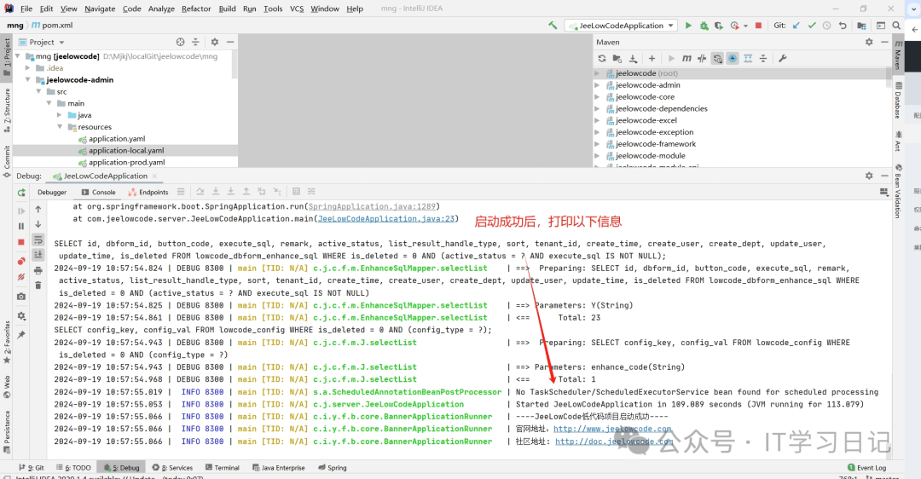Screen dimensions: 921x479
Task: Expand jeelowcode-framework in Maven panel
Action: (597, 144)
